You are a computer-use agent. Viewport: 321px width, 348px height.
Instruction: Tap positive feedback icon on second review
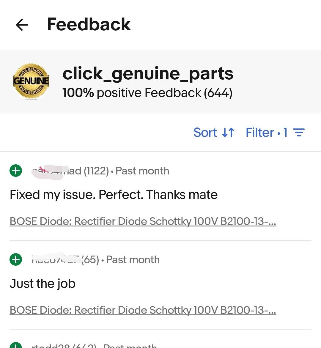pos(16,259)
